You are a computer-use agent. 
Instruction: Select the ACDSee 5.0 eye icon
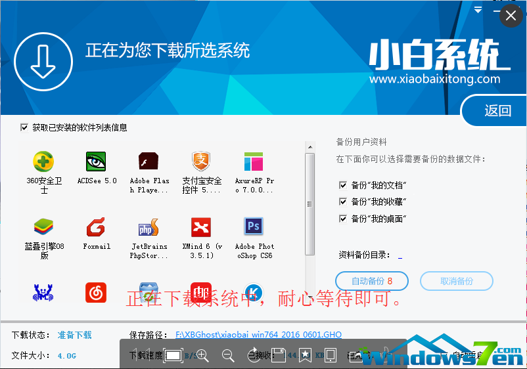[x=97, y=162]
